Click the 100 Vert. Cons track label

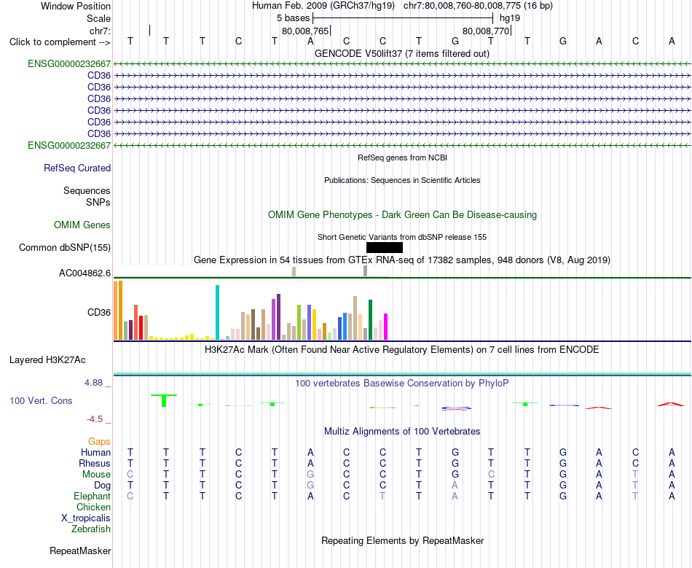tap(41, 400)
